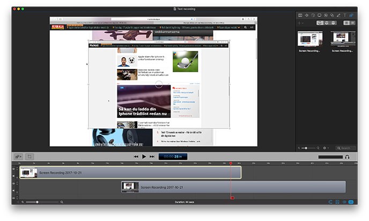The image size is (369, 221).
Task: Open the Video Motion properties tab
Action: coord(313,16)
